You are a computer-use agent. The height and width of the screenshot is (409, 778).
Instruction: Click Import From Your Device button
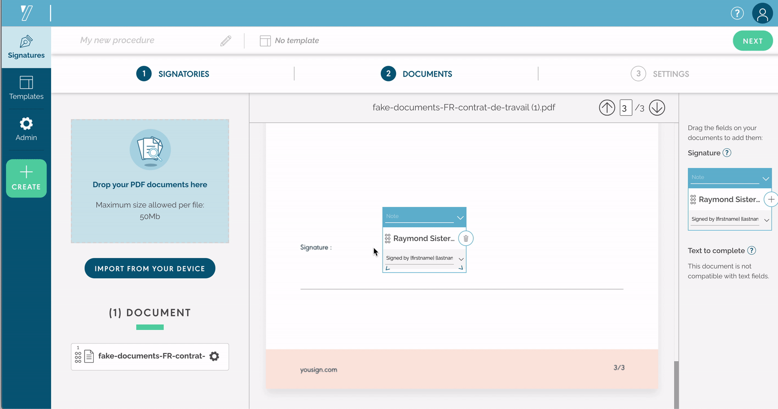coord(150,268)
